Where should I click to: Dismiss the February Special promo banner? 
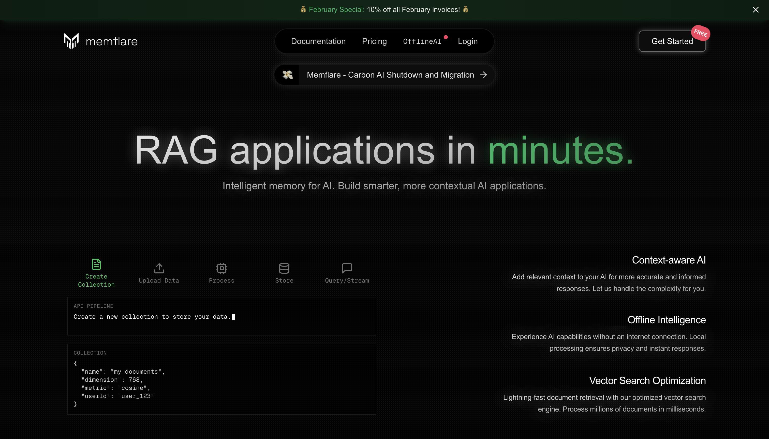[756, 10]
